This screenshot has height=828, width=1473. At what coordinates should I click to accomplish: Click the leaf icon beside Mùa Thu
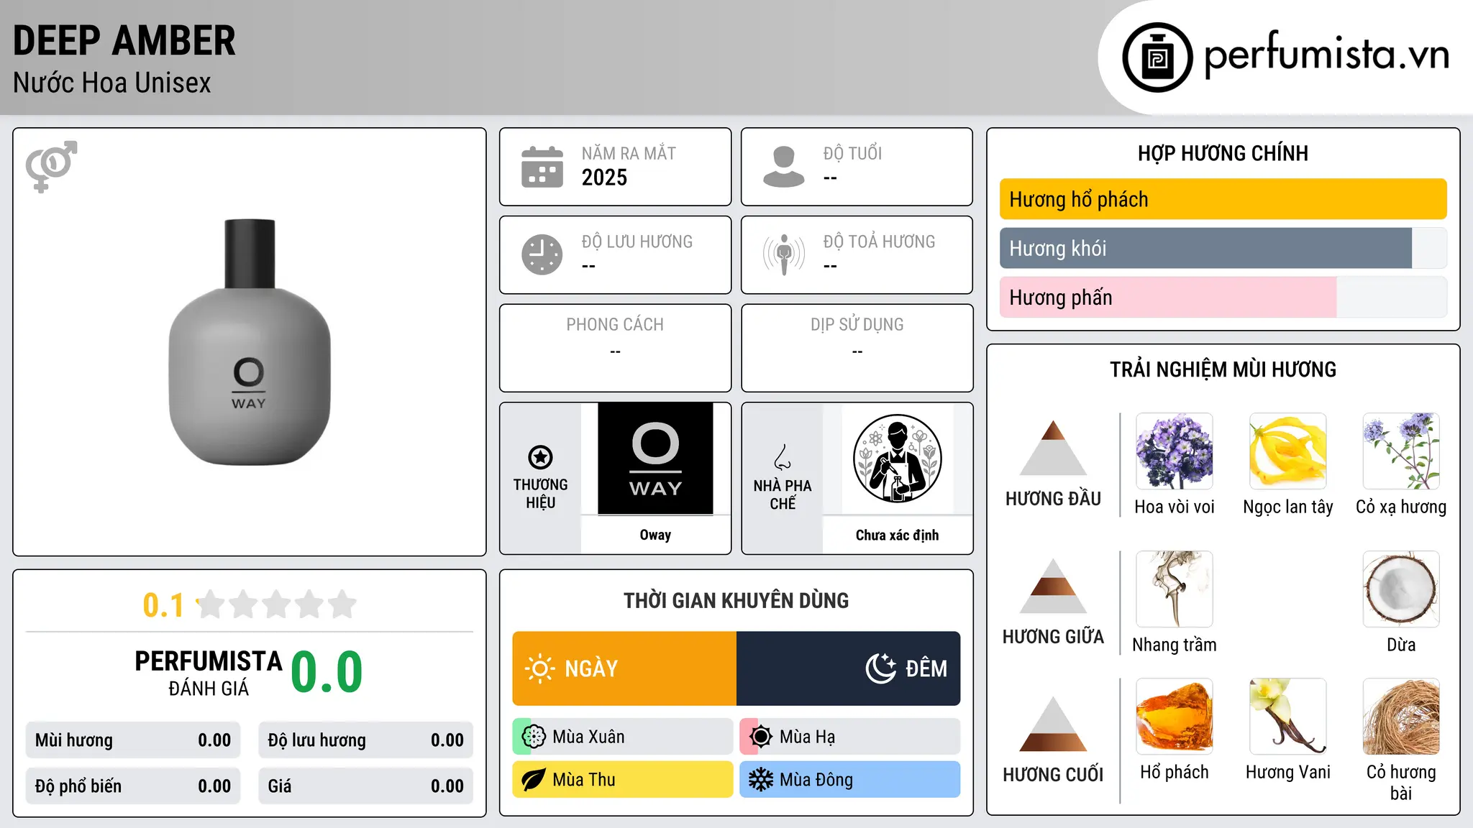coord(534,780)
